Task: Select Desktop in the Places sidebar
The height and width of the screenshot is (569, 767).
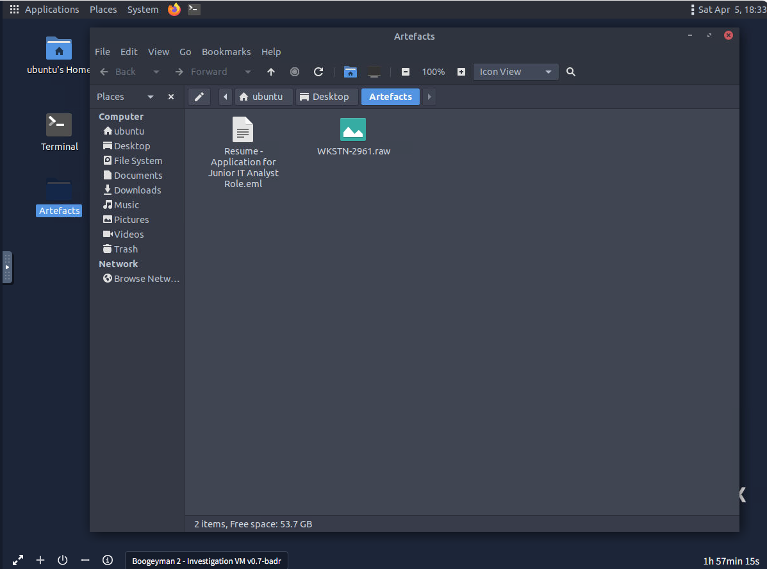Action: [126, 146]
